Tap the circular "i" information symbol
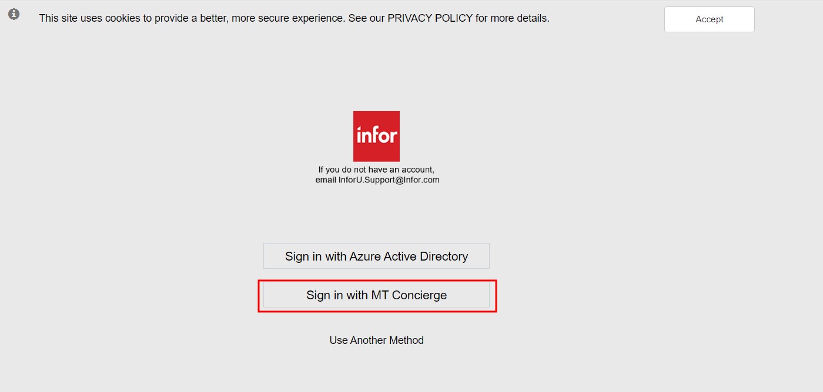823x392 pixels. click(14, 14)
